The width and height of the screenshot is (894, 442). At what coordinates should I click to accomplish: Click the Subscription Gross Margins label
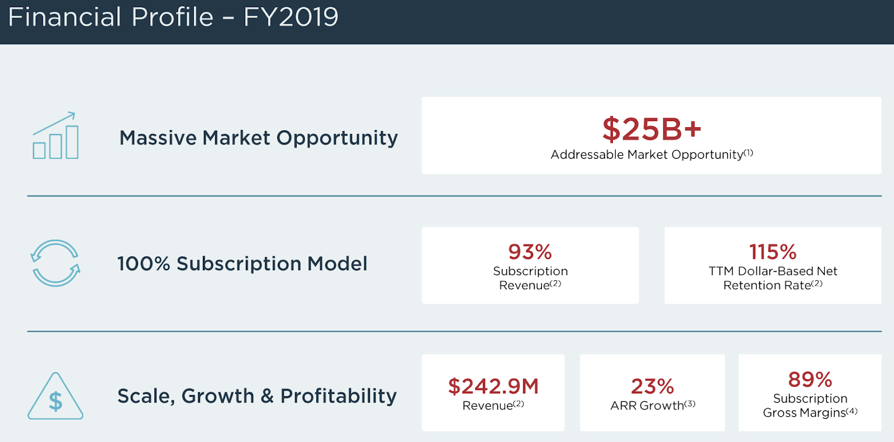[x=805, y=406]
